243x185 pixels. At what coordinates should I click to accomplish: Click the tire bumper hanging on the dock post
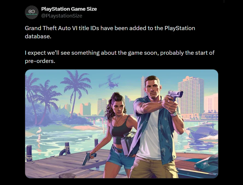coord(64,152)
